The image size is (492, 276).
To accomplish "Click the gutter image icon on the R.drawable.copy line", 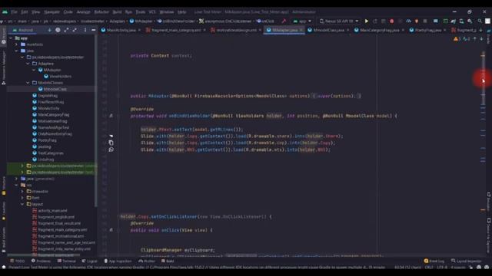I will (111, 143).
